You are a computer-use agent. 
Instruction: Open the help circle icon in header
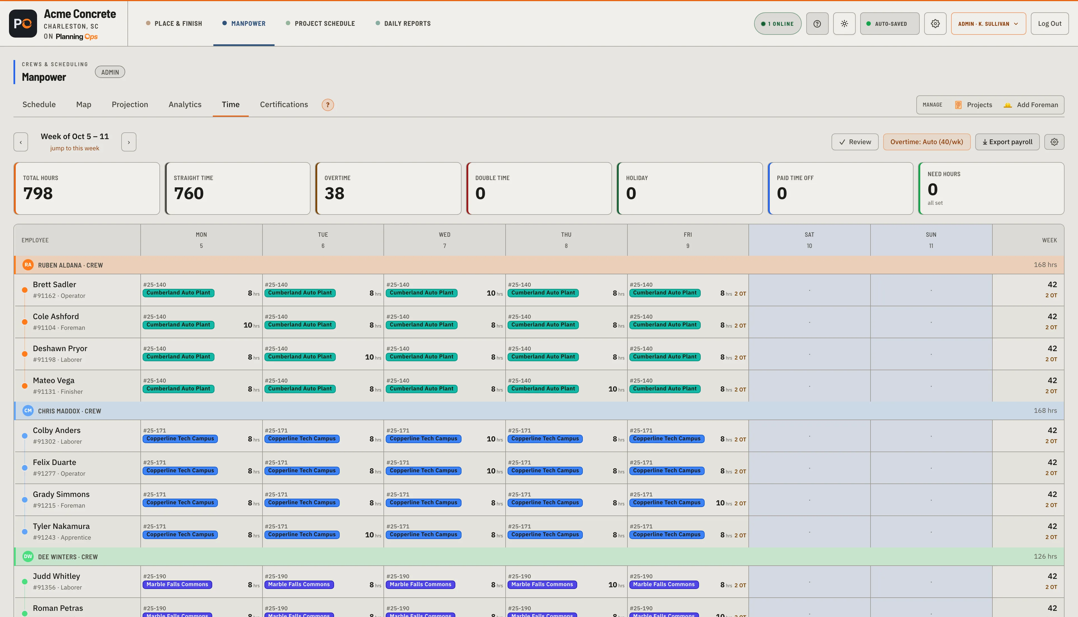[x=817, y=24]
